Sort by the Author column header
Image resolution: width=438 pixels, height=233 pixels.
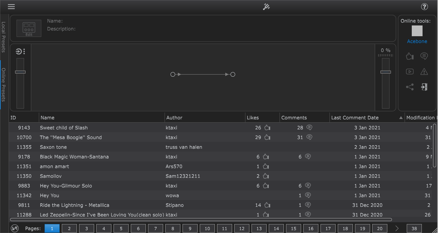click(205, 118)
